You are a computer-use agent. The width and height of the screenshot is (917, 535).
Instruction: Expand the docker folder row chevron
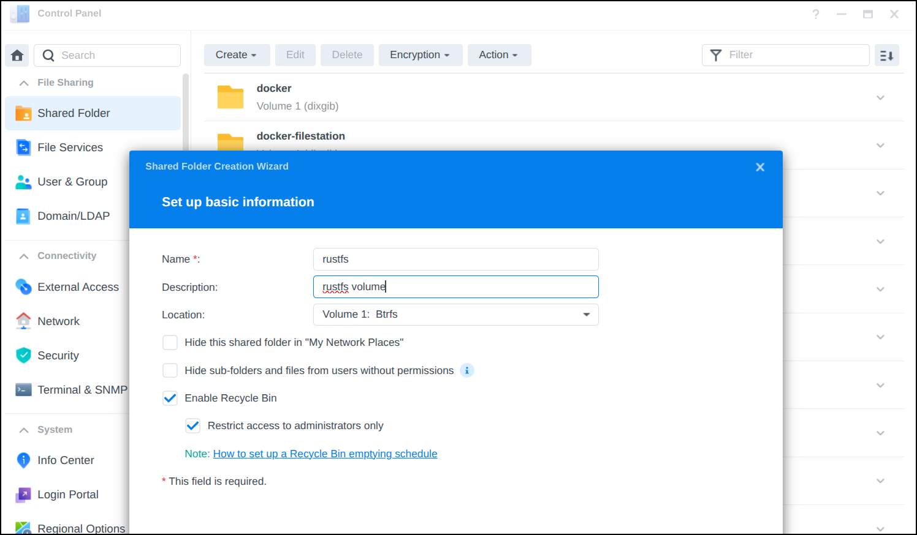pyautogui.click(x=880, y=97)
